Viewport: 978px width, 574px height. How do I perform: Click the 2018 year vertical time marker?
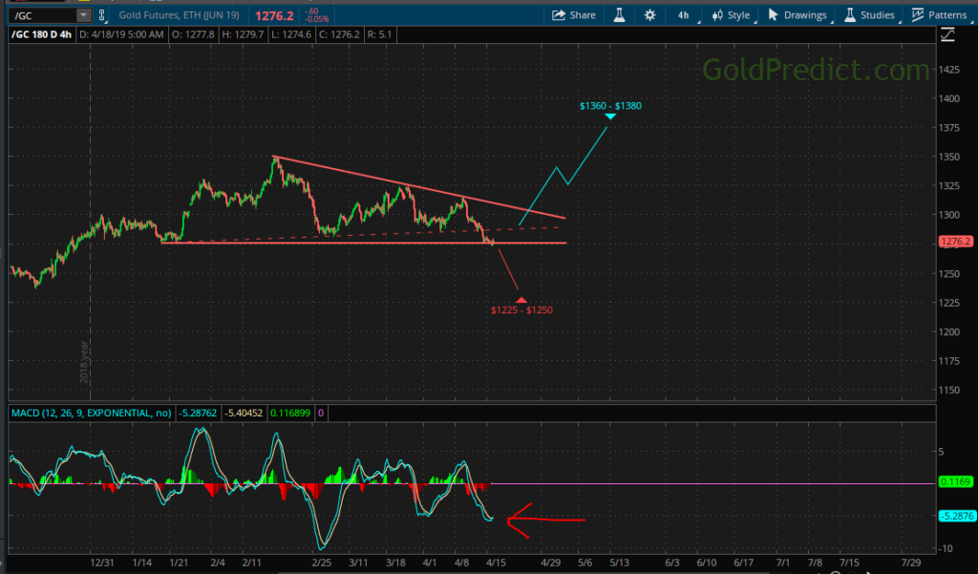[x=85, y=363]
